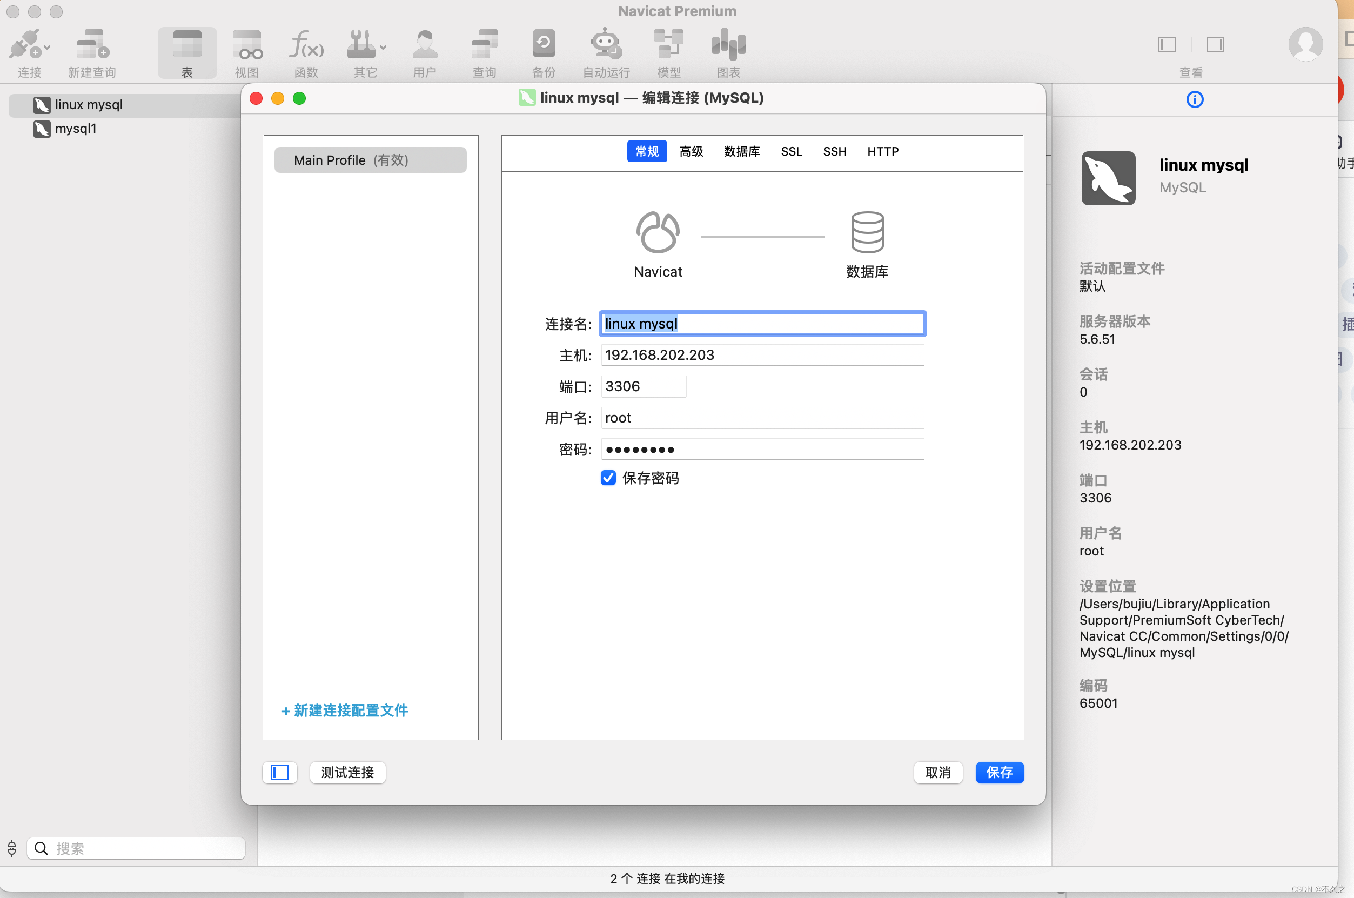Click the Query toolbar icon
The height and width of the screenshot is (898, 1354).
pyautogui.click(x=484, y=44)
